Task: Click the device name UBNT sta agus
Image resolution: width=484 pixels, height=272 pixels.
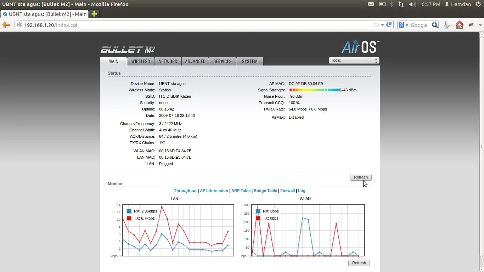Action: (x=172, y=84)
